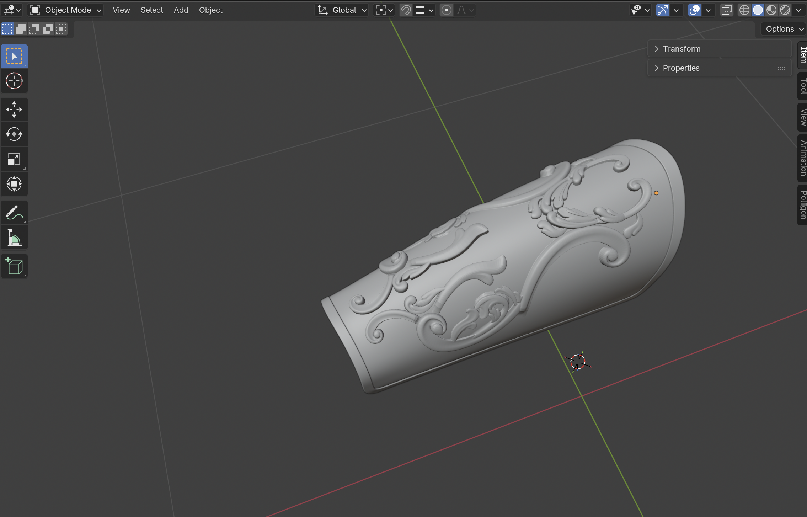Click the Add Cube tool
The image size is (807, 517).
14,266
